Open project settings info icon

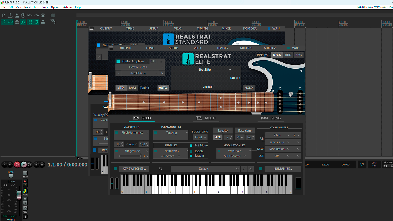click(23, 15)
